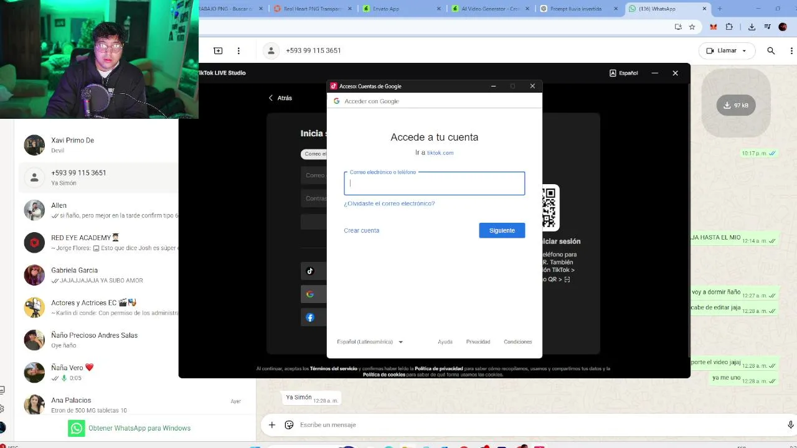Open the Xavi Primo De chat
797x448 pixels.
100,145
